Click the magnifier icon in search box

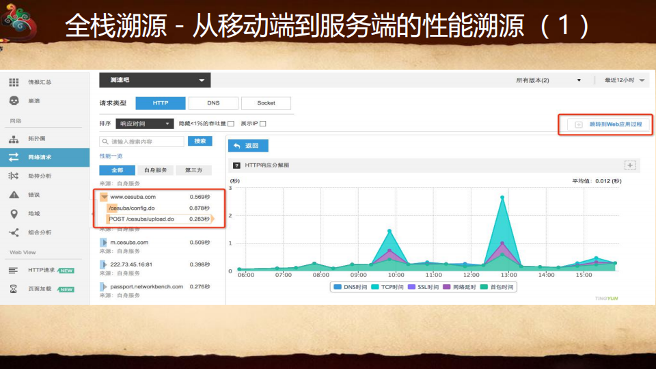pos(105,142)
